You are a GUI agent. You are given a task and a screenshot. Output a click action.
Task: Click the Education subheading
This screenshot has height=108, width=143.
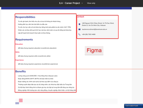pyautogui.click(x=19, y=44)
